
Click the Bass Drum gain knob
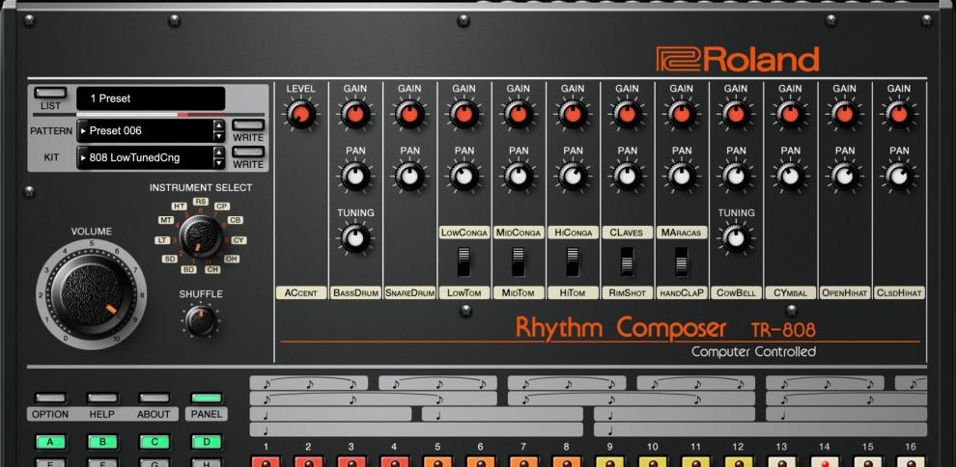pos(355,116)
